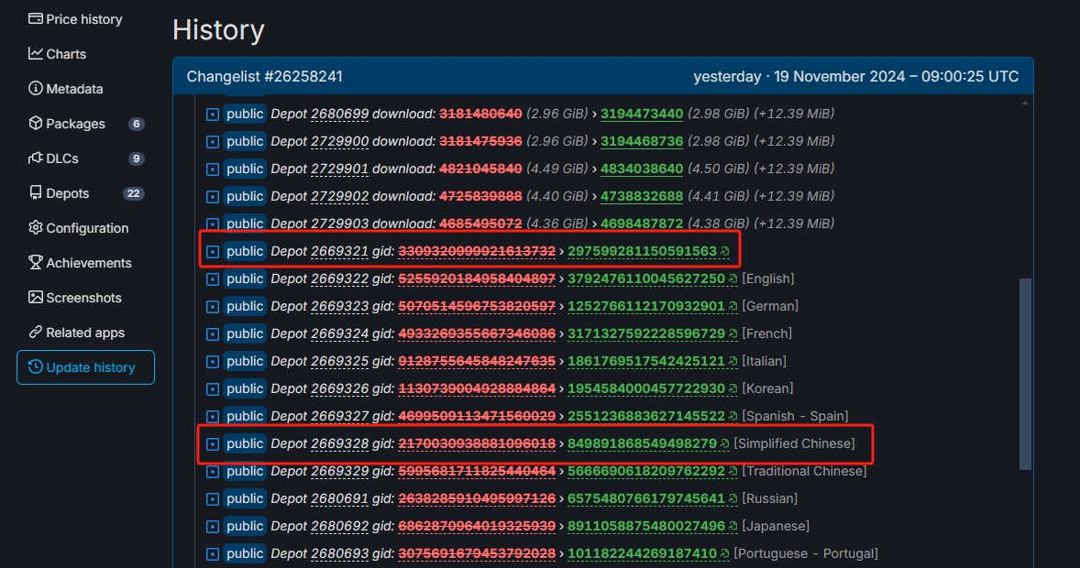Toggle square marker beside Depot 2669321 row
This screenshot has width=1080, height=568.
pyautogui.click(x=213, y=252)
